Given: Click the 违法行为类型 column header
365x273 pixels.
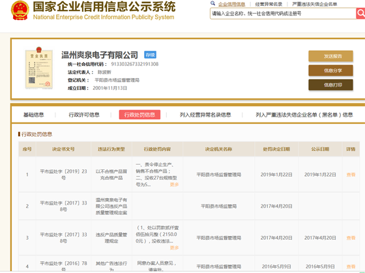Looking at the screenshot, I should click(111, 149).
